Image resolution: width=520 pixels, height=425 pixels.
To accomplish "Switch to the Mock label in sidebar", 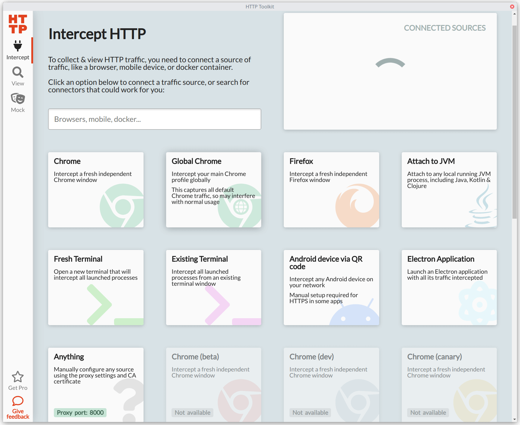I will coord(18,110).
